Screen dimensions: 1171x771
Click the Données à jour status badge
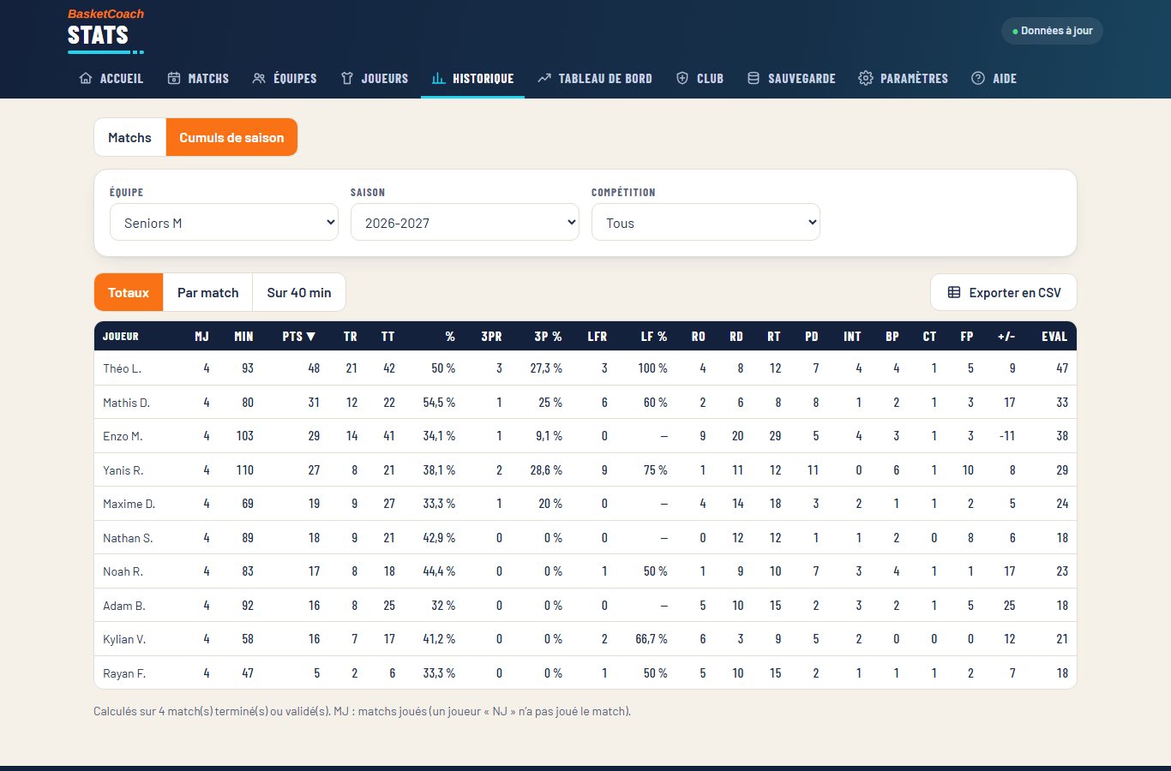tap(1052, 31)
